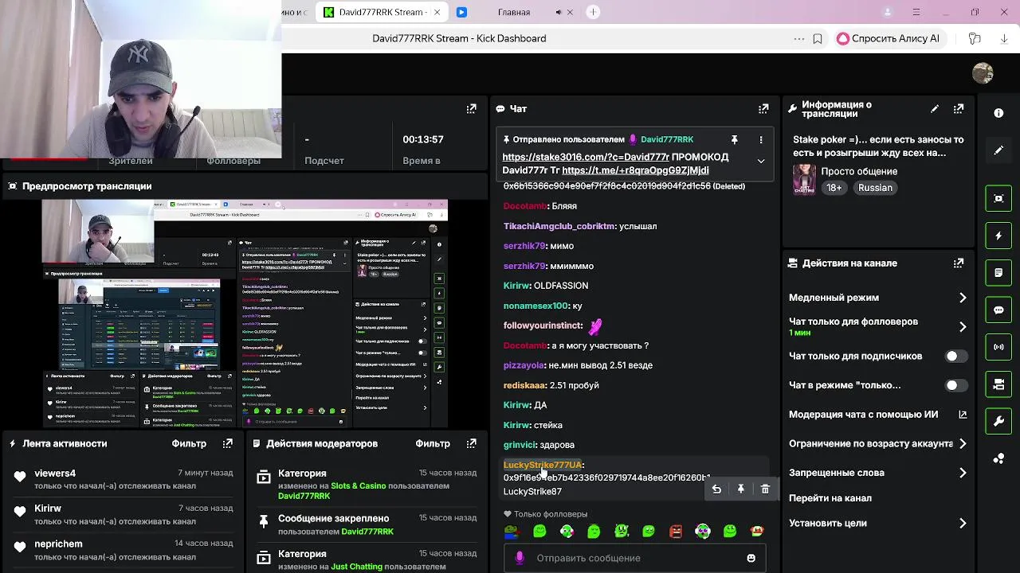
Task: Toggle the activity feed lightning sidebar icon
Action: pyautogui.click(x=998, y=236)
